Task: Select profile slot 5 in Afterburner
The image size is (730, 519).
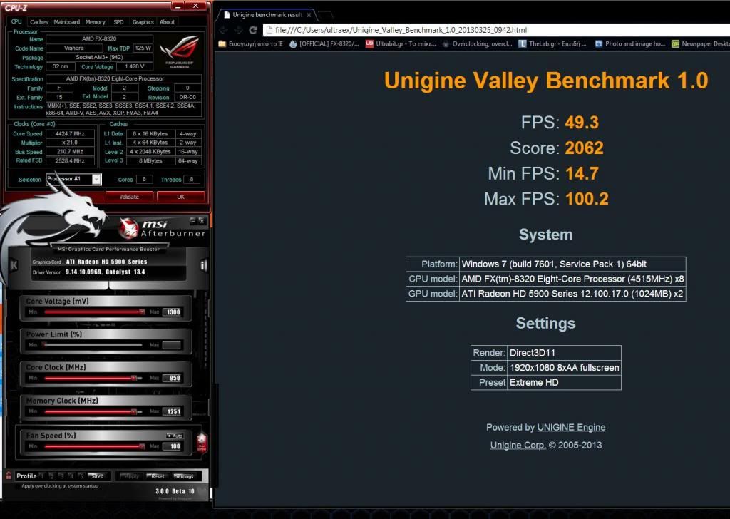Action: pos(81,476)
